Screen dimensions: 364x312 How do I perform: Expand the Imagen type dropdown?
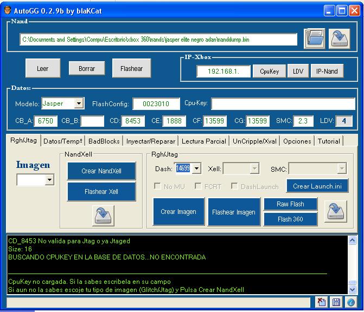(49, 180)
